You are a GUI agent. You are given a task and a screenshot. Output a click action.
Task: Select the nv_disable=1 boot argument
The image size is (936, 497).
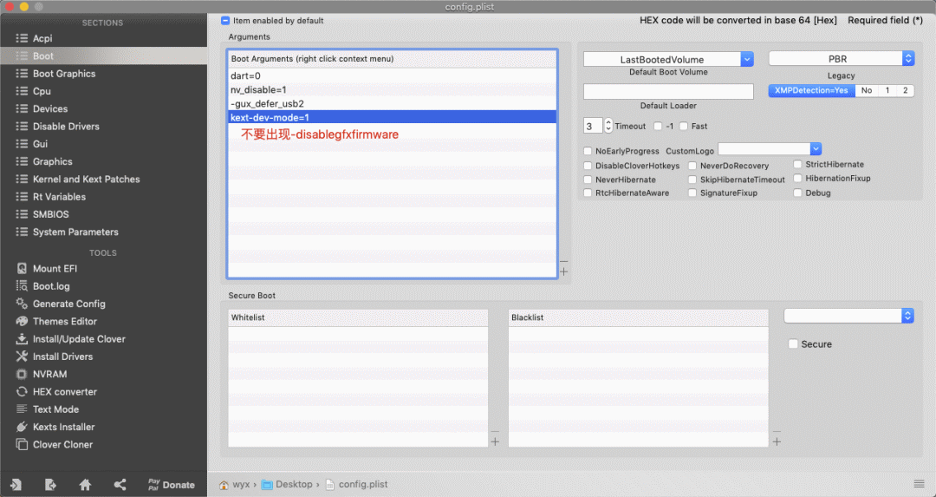[x=393, y=89]
